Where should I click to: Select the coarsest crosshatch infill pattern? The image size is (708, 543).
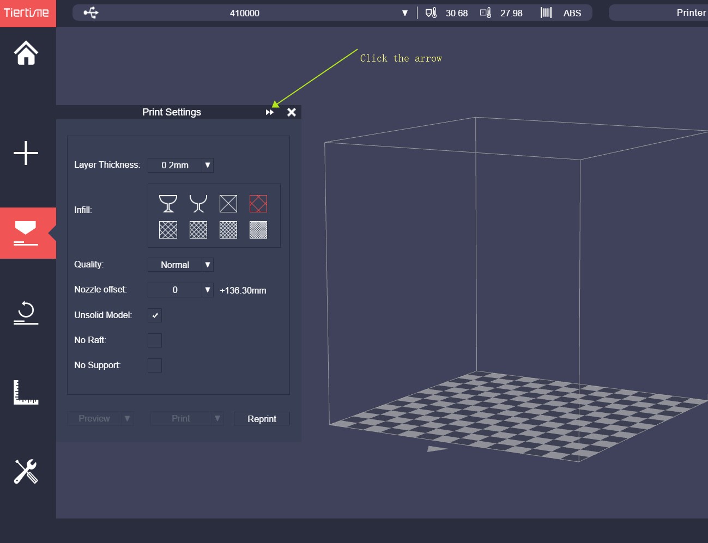coord(168,230)
